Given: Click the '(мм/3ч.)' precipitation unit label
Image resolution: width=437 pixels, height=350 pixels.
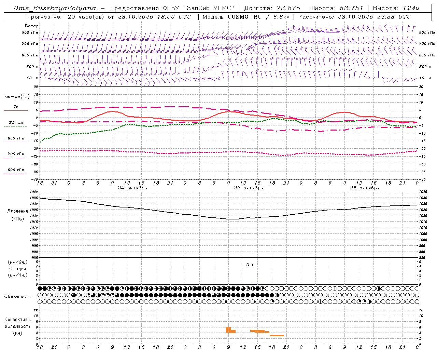Looking at the screenshot, I should point(18,262).
